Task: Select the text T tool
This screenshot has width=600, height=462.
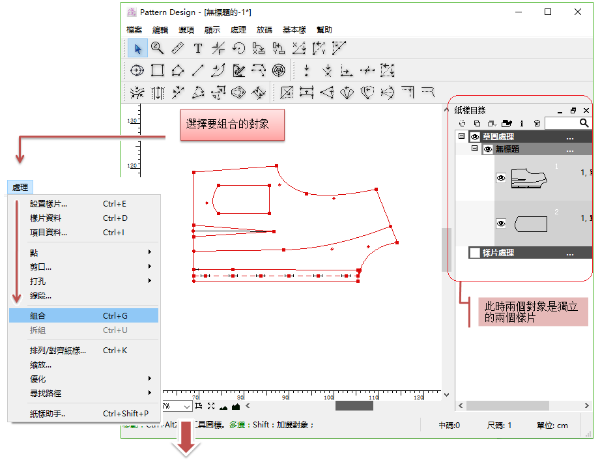Action: (198, 48)
